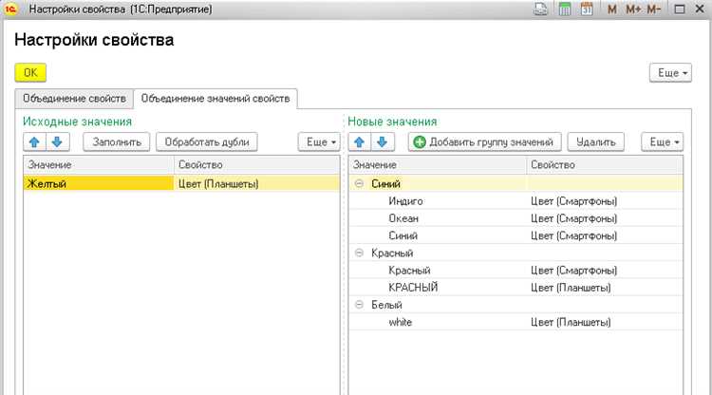Click Добавить группу значений button
This screenshot has width=712, height=395.
tap(484, 142)
